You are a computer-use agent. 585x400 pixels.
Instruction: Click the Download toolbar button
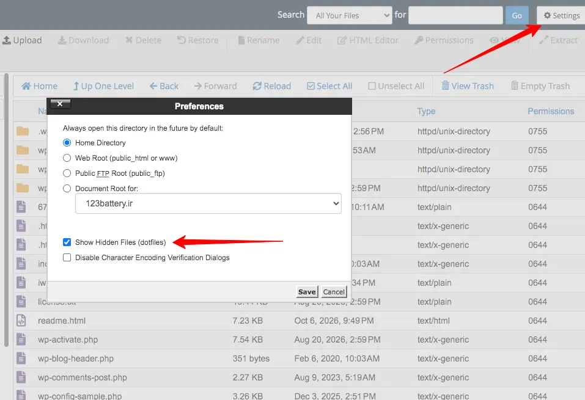(x=83, y=40)
